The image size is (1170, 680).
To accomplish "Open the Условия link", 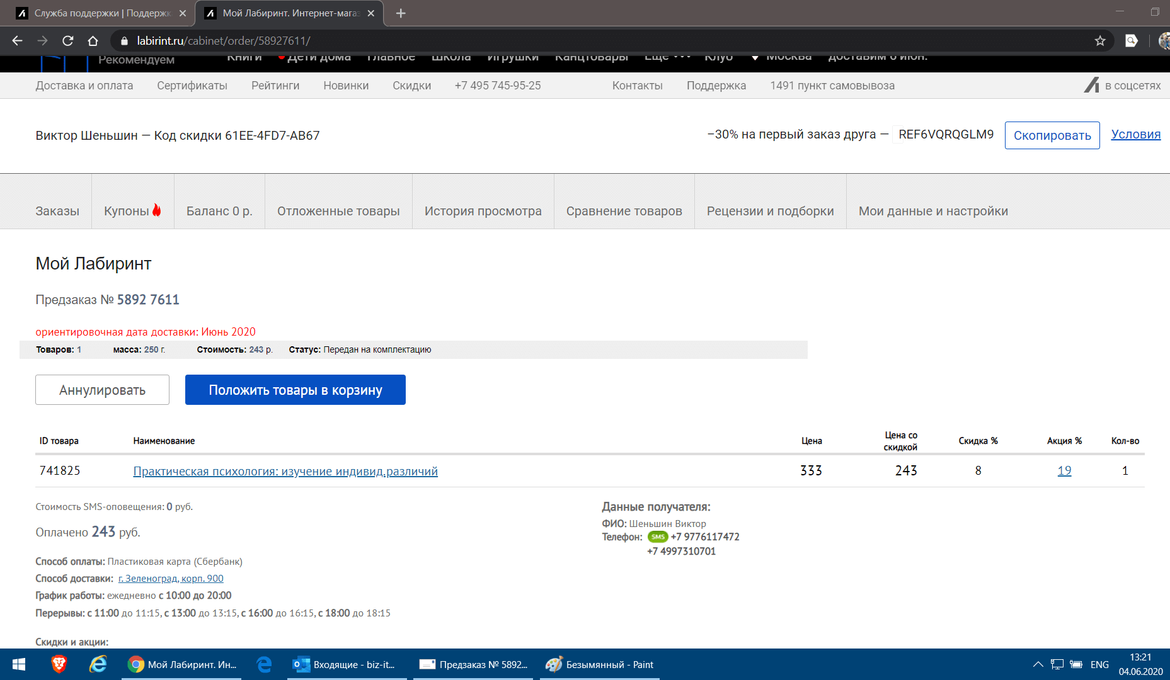I will 1136,134.
